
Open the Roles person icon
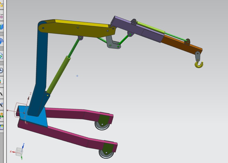tap(1, 115)
